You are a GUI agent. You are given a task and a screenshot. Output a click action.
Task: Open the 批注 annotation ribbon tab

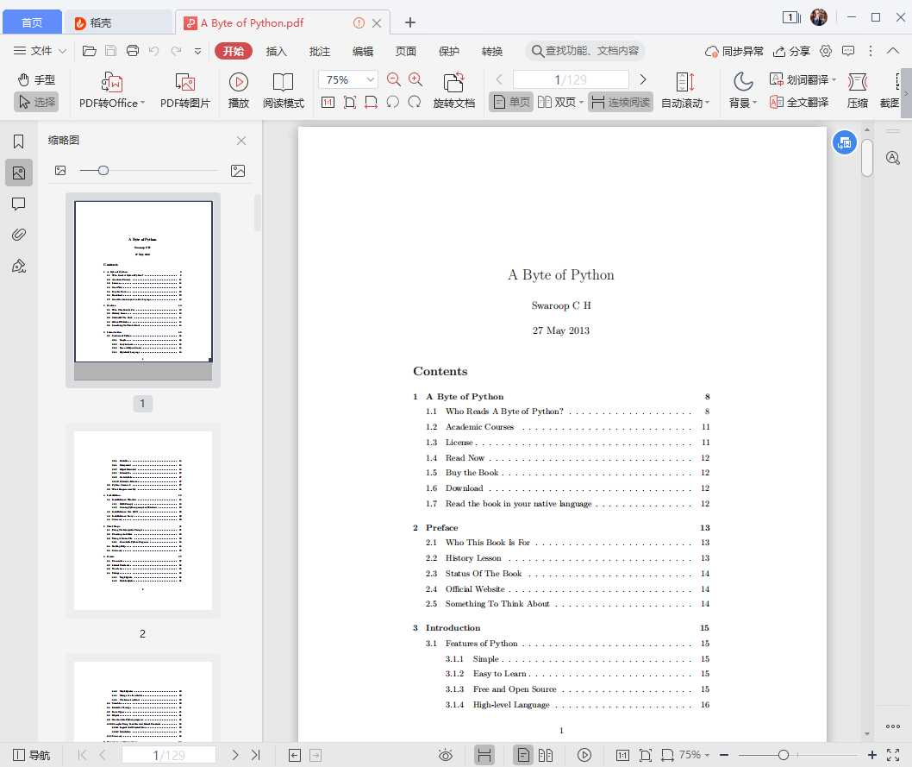pos(319,51)
